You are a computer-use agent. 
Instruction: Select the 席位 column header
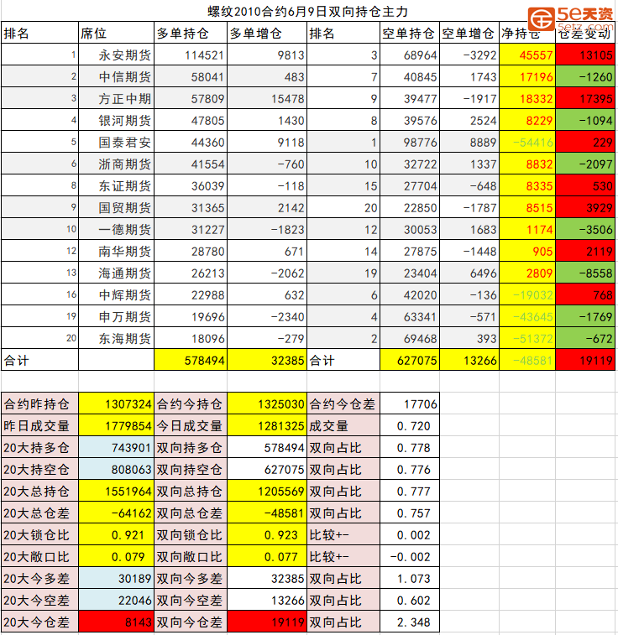117,33
